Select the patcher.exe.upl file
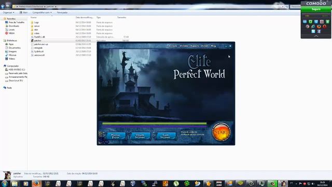Screen dimensions: 332x187 point(41,44)
